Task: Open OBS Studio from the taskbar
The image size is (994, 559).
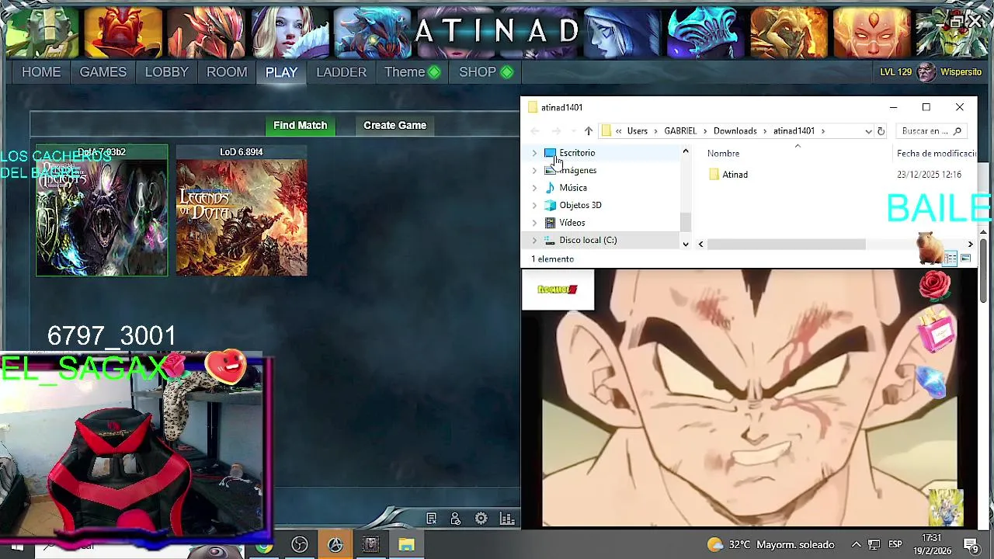Action: pyautogui.click(x=300, y=545)
